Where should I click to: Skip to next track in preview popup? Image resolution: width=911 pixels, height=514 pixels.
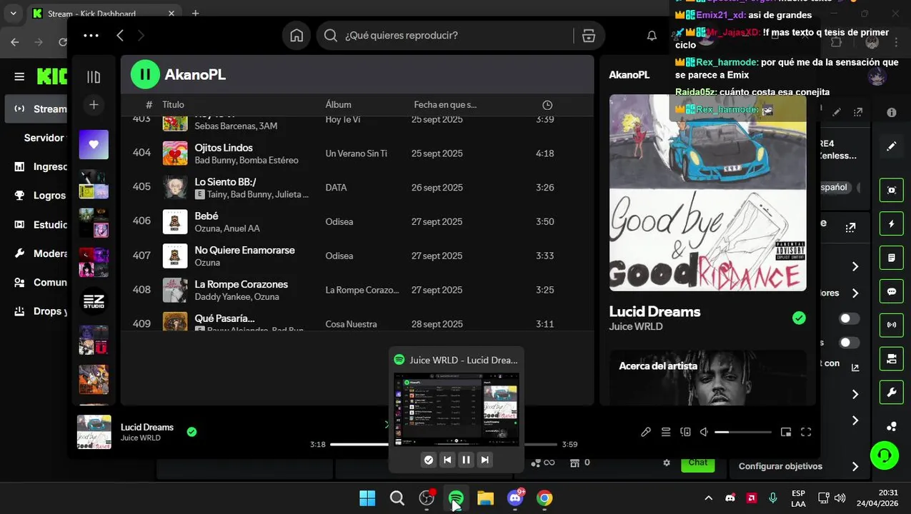point(484,460)
